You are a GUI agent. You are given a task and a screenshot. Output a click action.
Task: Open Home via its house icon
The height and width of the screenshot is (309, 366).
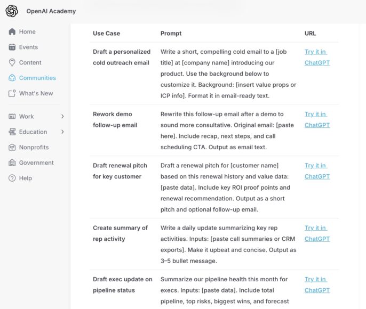[x=12, y=32]
